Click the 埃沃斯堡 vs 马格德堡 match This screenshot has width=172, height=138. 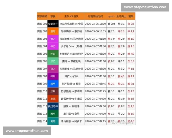point(71,39)
